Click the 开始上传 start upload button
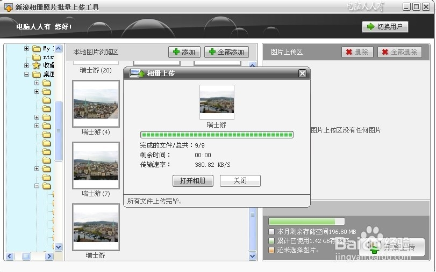Viewport: 436px width, 272px height. click(x=392, y=247)
